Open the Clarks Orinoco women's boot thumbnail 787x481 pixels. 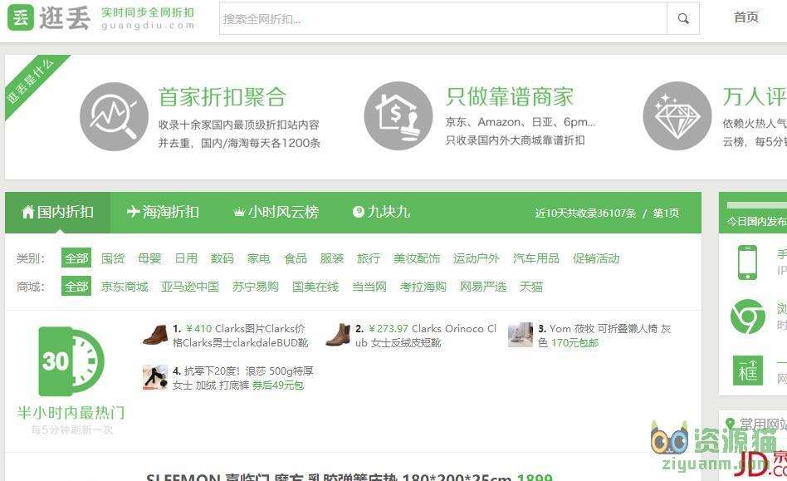338,335
